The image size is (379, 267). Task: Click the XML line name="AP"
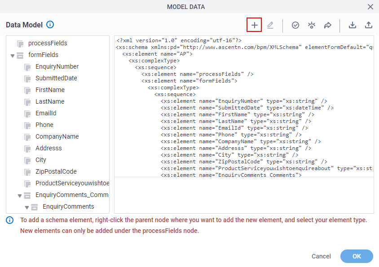pos(157,54)
